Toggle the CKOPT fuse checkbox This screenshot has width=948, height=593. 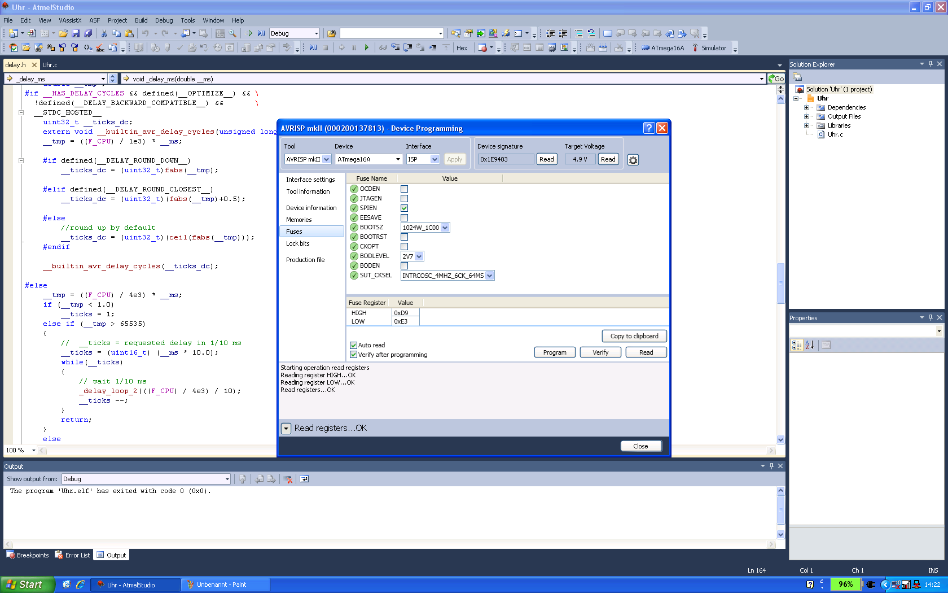(404, 247)
